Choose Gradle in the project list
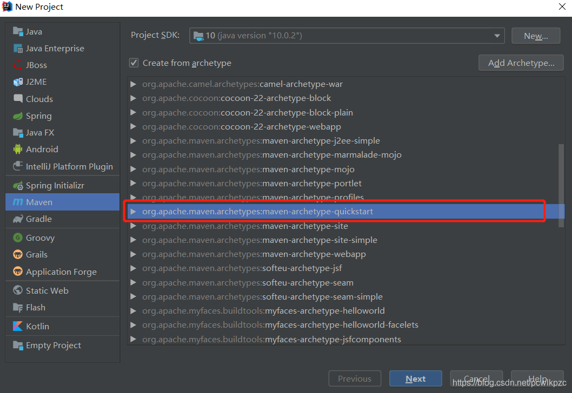 [x=62, y=219]
